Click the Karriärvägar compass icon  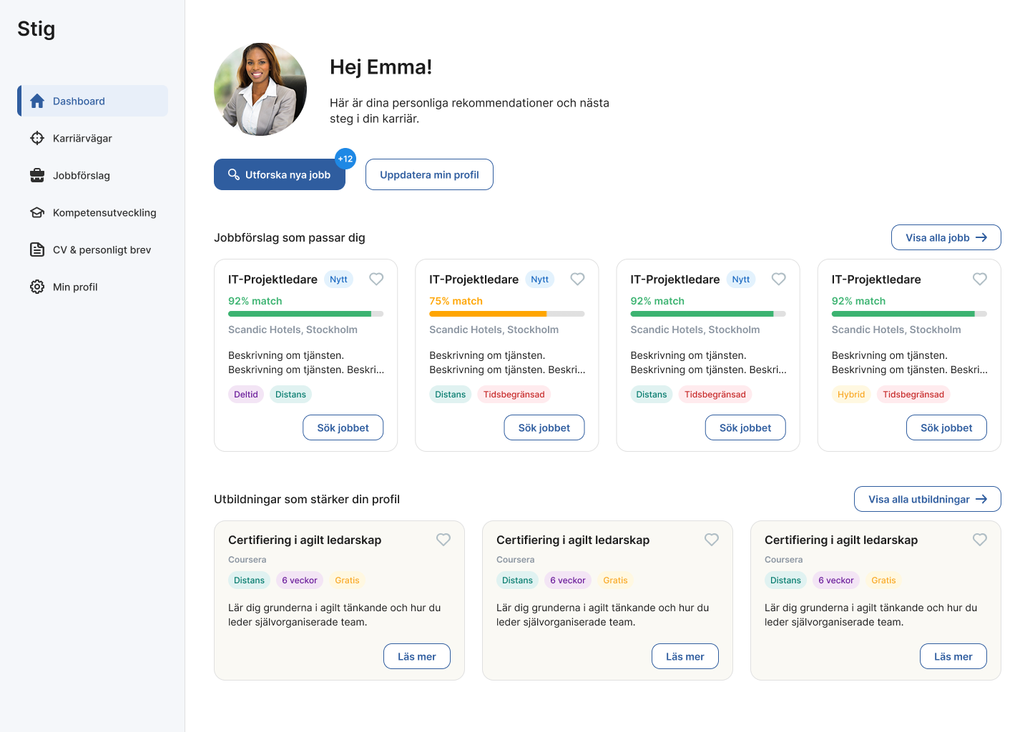click(x=36, y=138)
